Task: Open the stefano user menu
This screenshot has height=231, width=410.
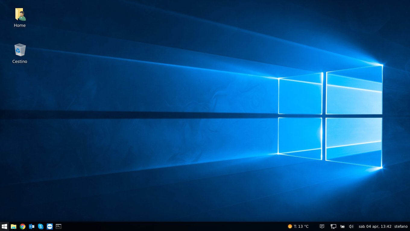Action: (x=401, y=226)
